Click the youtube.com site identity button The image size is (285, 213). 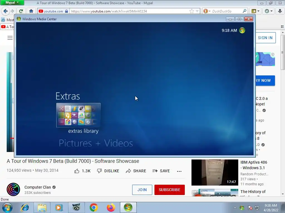coord(53,11)
